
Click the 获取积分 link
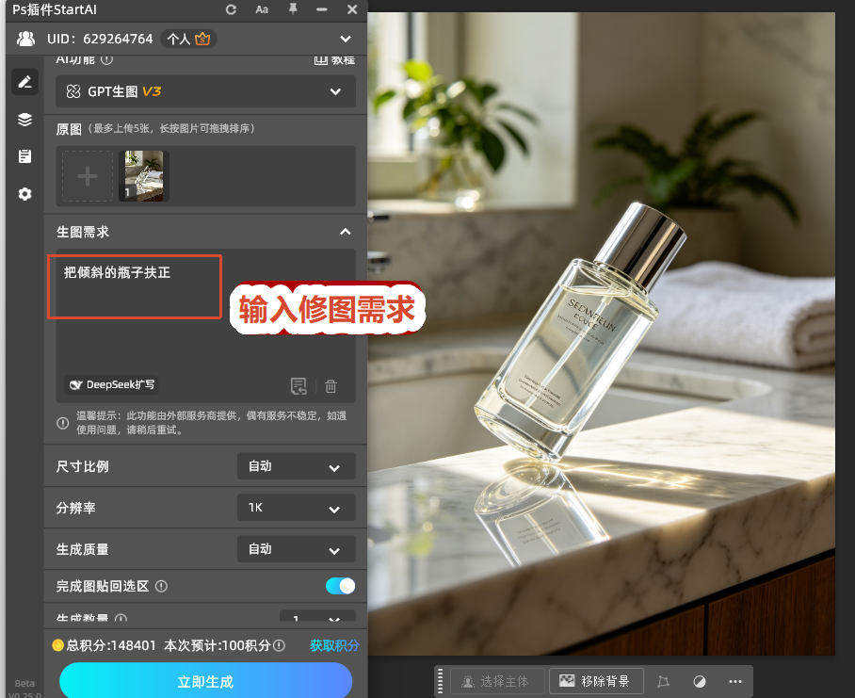click(335, 645)
